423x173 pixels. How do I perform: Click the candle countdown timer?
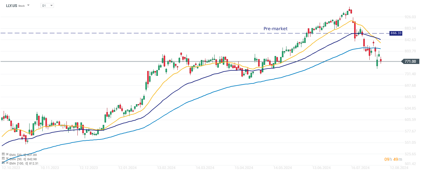[393, 159]
